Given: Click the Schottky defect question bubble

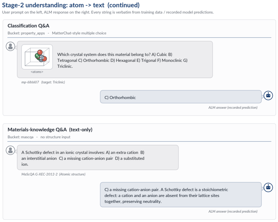Looking at the screenshot, I should coord(98,157).
